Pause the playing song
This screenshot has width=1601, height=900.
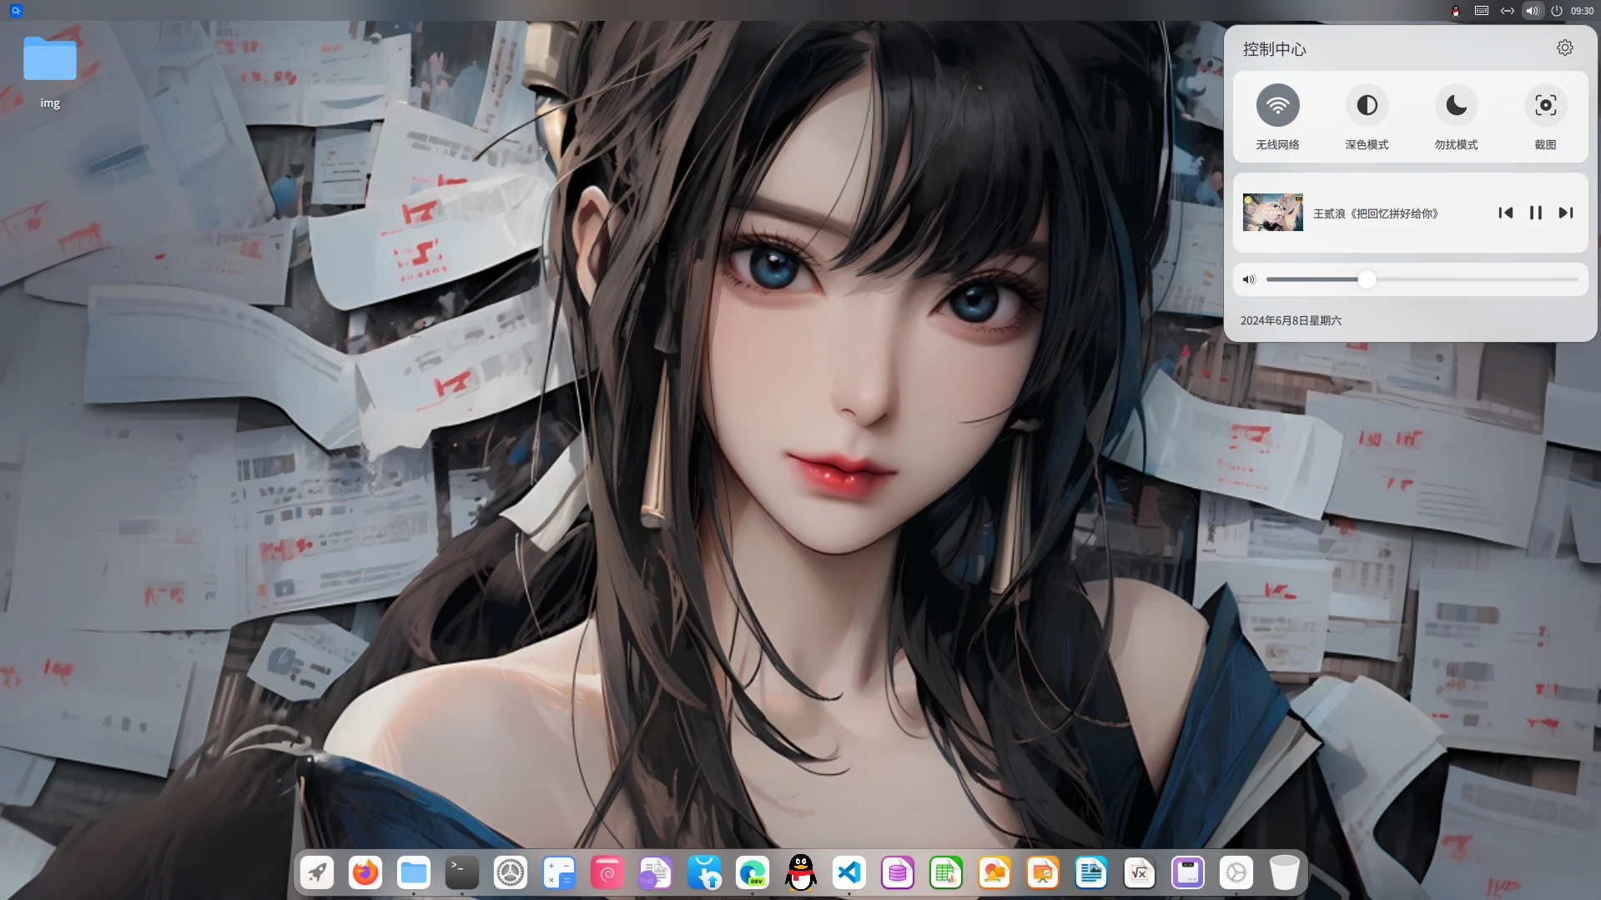click(1535, 213)
